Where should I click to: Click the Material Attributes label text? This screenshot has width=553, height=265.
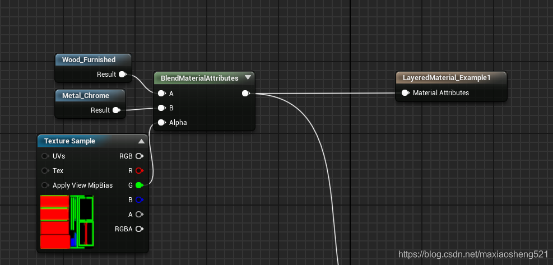(x=441, y=93)
